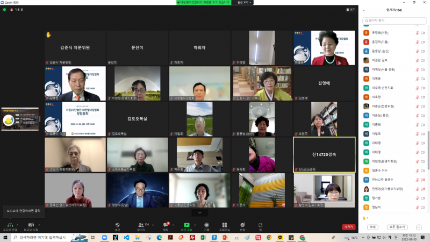Click the Security shield icon in toolbar

pos(117,225)
